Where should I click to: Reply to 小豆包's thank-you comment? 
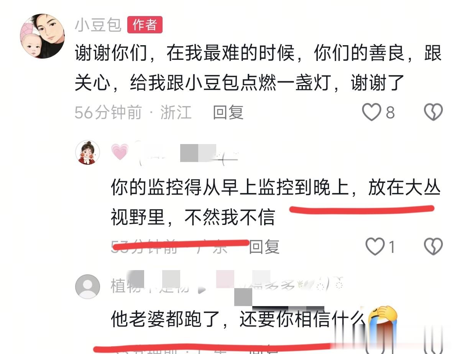pyautogui.click(x=228, y=112)
